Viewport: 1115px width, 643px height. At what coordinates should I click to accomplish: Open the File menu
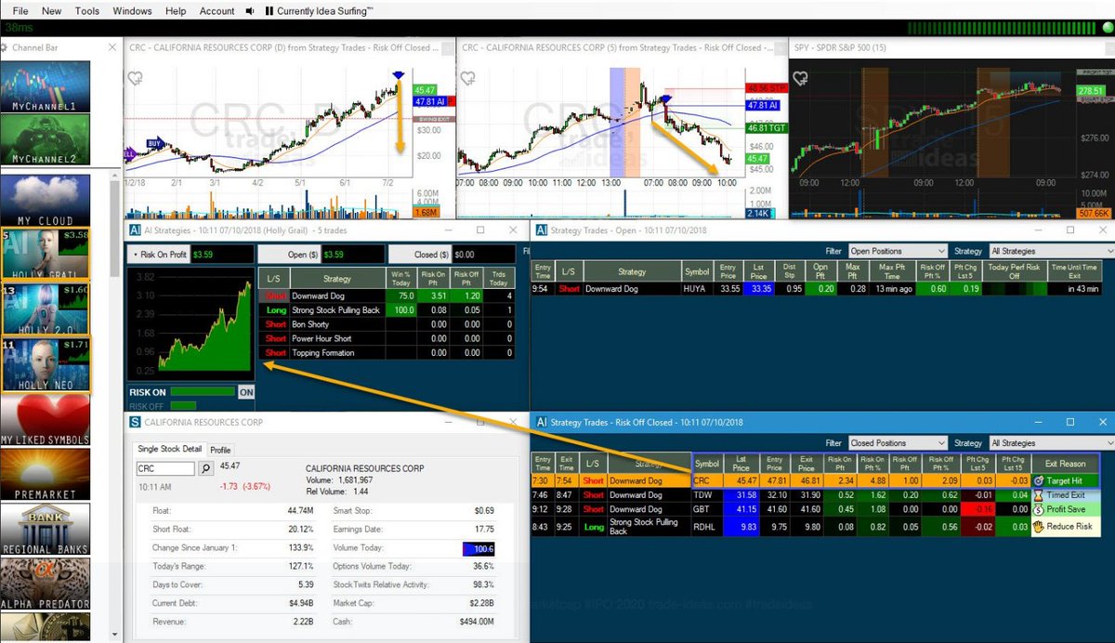point(20,11)
